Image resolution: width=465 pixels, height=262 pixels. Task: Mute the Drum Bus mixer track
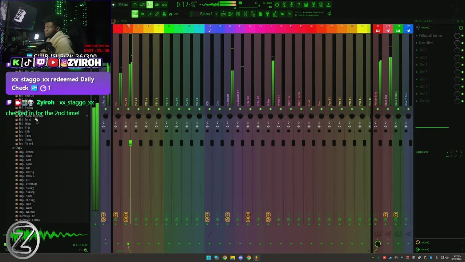pyautogui.click(x=388, y=109)
